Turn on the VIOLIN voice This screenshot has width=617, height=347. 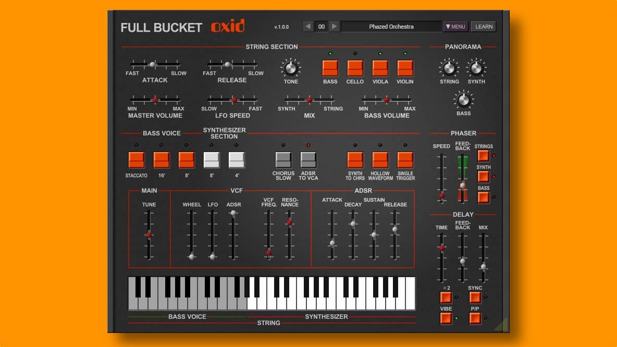click(x=405, y=68)
